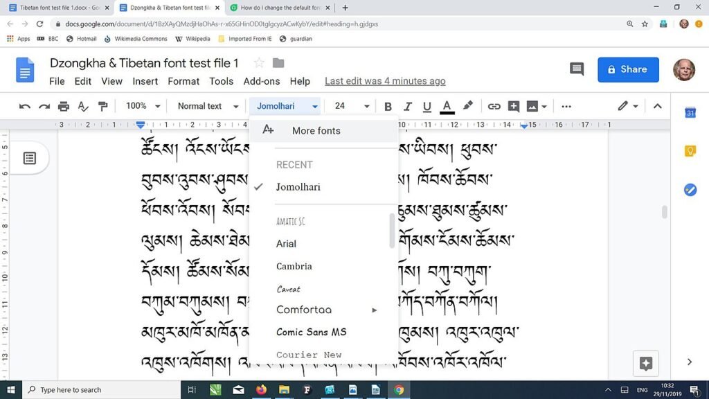The width and height of the screenshot is (709, 399).
Task: Open the Insert menu
Action: (x=145, y=82)
